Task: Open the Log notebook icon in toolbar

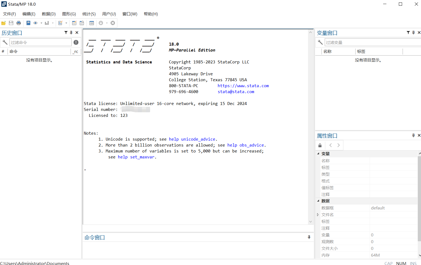Action: click(x=28, y=23)
